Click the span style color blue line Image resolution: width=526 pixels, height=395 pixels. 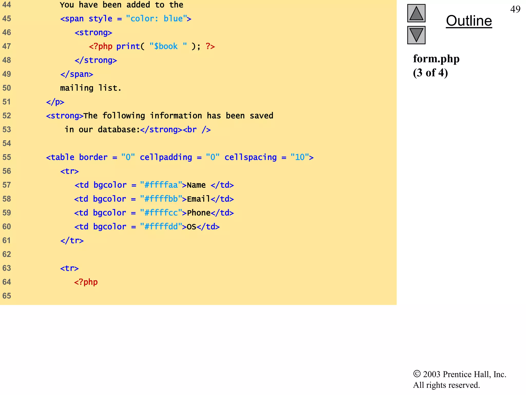pyautogui.click(x=126, y=19)
